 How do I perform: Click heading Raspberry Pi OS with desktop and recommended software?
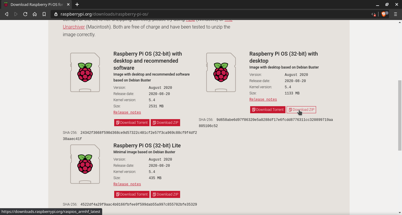point(148,61)
